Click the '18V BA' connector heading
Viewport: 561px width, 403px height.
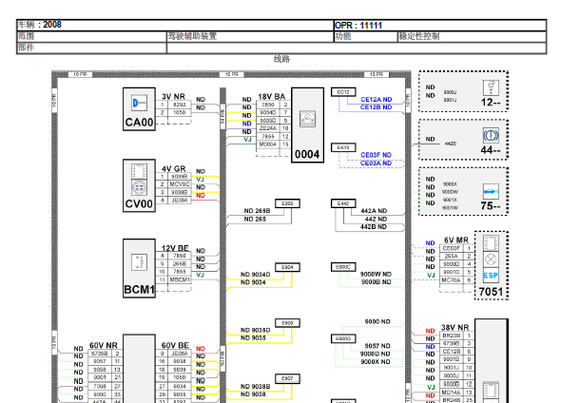click(272, 97)
